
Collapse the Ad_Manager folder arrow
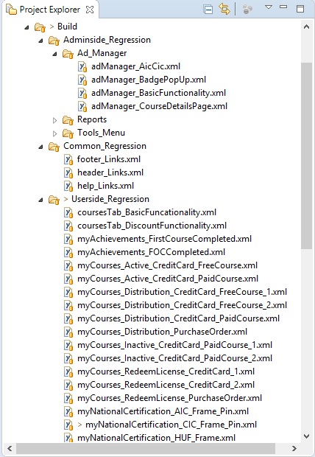click(54, 54)
